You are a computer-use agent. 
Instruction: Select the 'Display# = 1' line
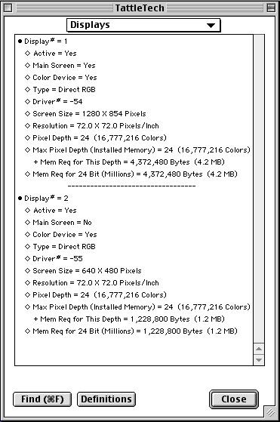click(43, 42)
